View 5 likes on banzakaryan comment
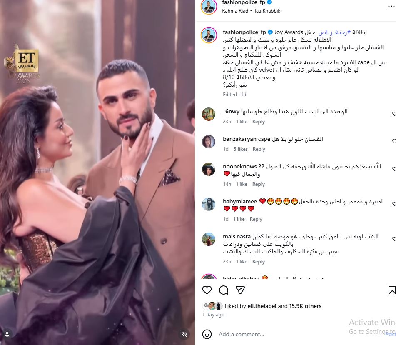The width and height of the screenshot is (396, 345). (240, 149)
